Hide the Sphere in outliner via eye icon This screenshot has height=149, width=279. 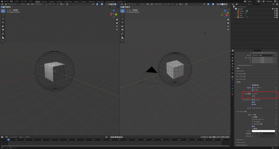pyautogui.click(x=275, y=17)
